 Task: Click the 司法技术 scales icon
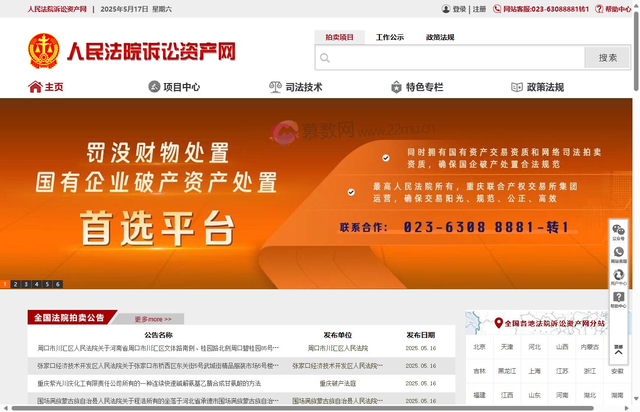tap(275, 87)
